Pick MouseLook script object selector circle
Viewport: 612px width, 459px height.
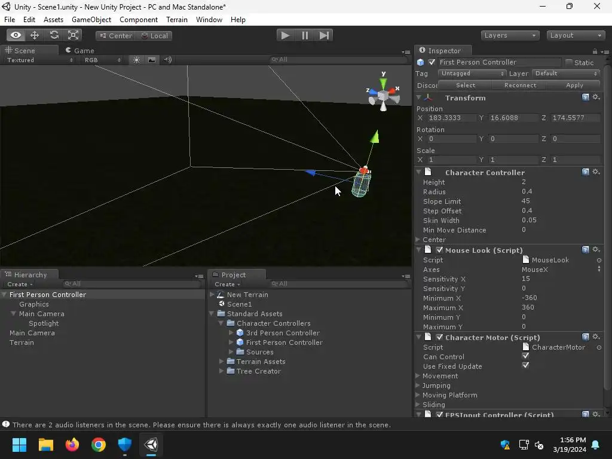(599, 261)
